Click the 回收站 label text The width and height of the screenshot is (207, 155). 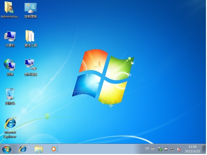pos(10,103)
